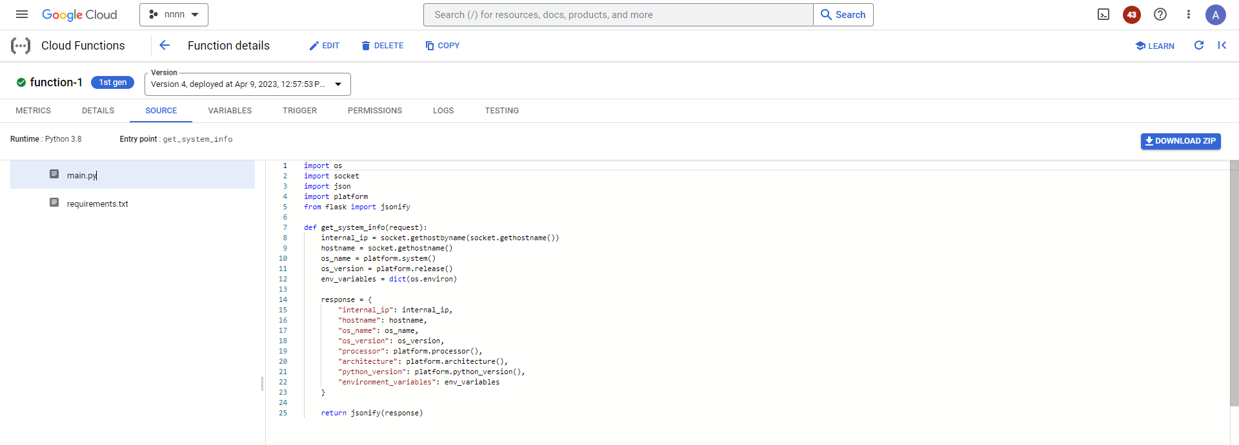Image resolution: width=1239 pixels, height=445 pixels.
Task: Select the SOURCE tab
Action: [x=161, y=111]
